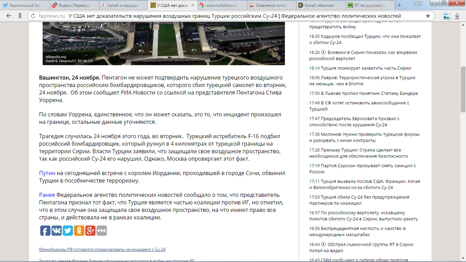The width and height of the screenshot is (466, 262).
Task: Open 'Премьер Турции: Страна сделает' headline
Action: point(359,153)
